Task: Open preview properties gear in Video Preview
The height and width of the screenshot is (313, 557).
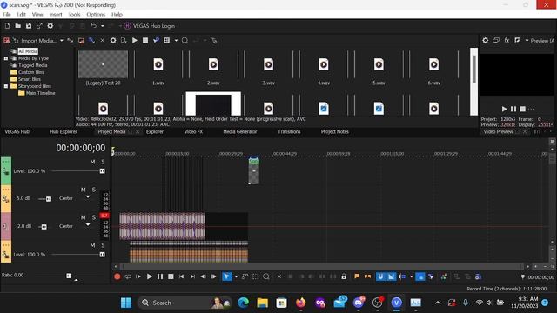Action: pyautogui.click(x=486, y=41)
